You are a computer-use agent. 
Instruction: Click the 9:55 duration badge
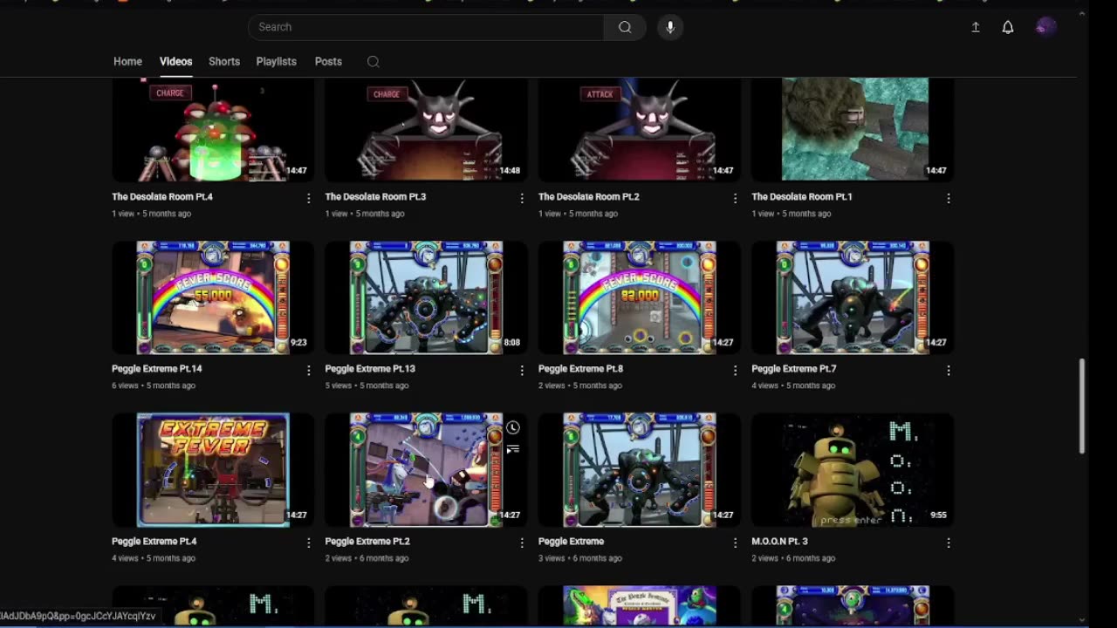(x=938, y=515)
